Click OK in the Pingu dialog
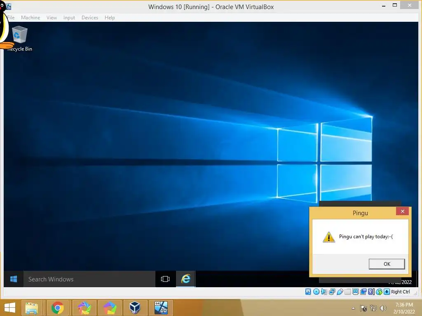422x316 pixels. coord(387,264)
